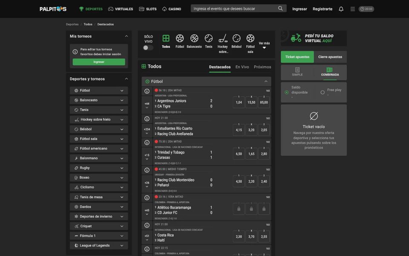Open the Slots menu
The width and height of the screenshot is (409, 256).
click(x=148, y=9)
